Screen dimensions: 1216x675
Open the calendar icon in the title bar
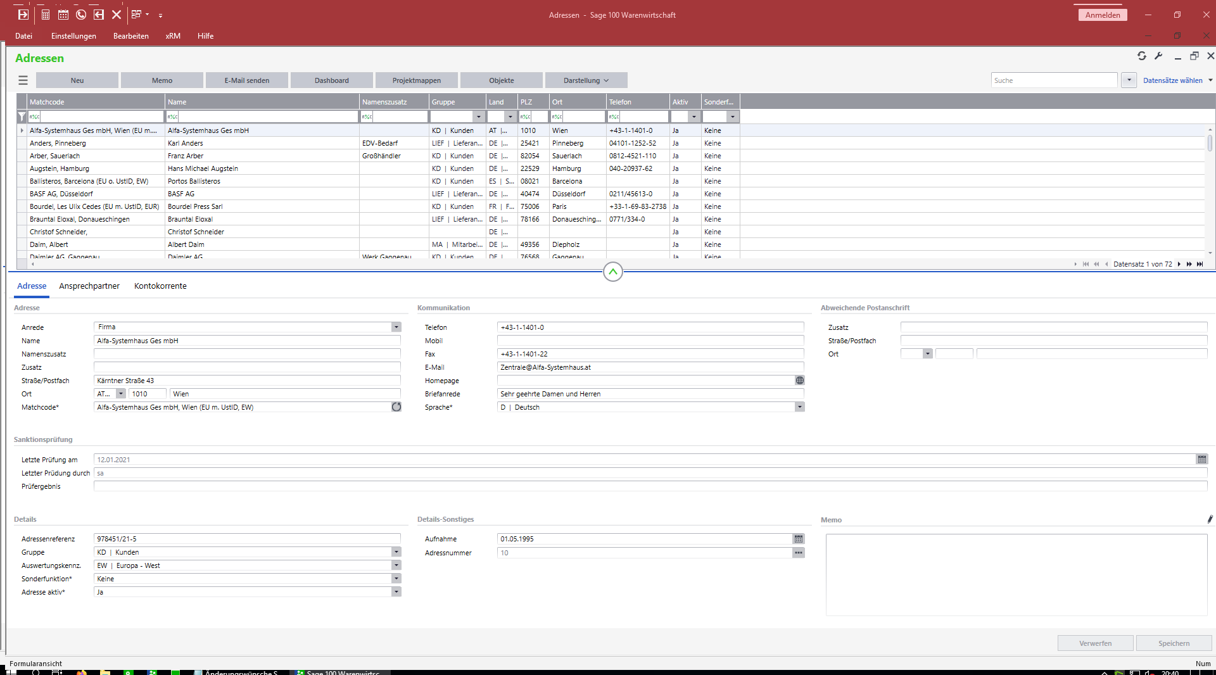[x=63, y=15]
